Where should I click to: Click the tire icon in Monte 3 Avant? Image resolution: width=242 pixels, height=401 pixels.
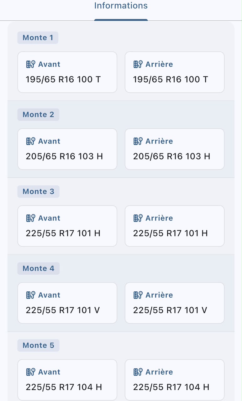pos(30,218)
